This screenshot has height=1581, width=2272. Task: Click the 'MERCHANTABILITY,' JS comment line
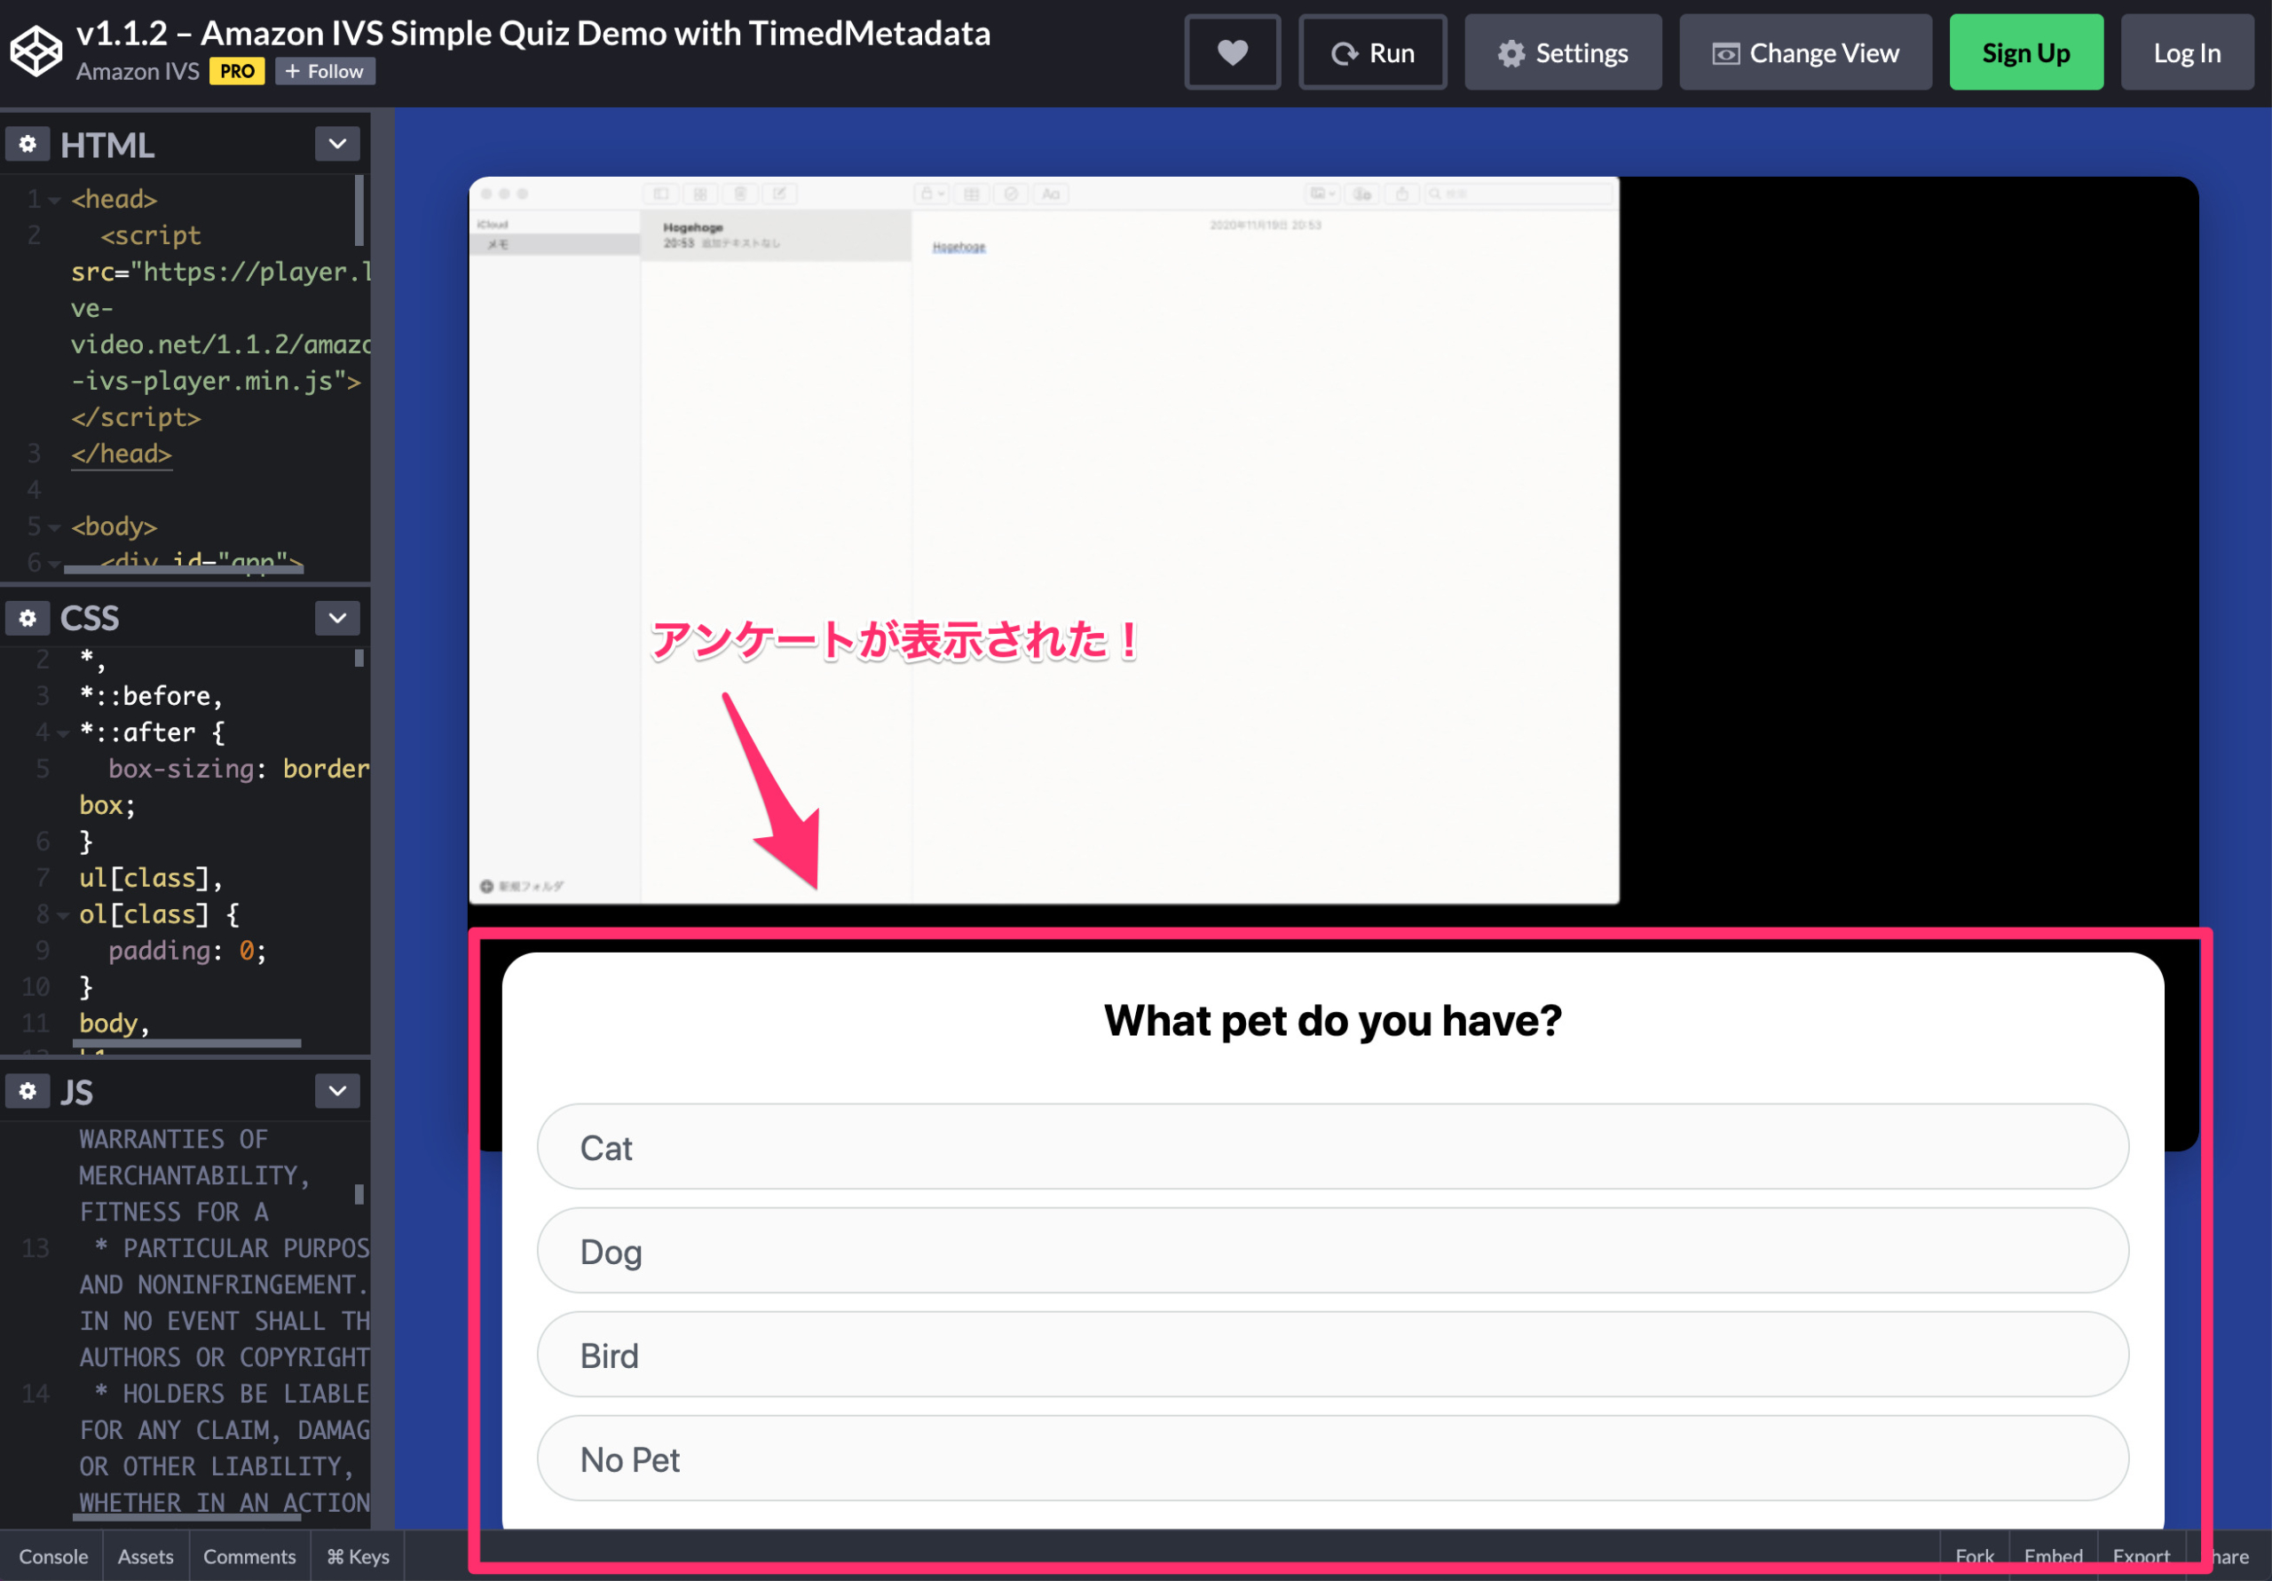195,1176
